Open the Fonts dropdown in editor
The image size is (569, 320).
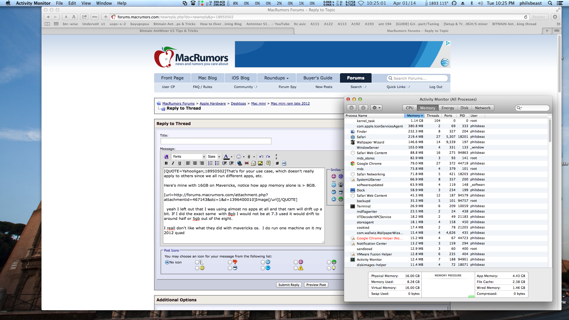coord(189,156)
